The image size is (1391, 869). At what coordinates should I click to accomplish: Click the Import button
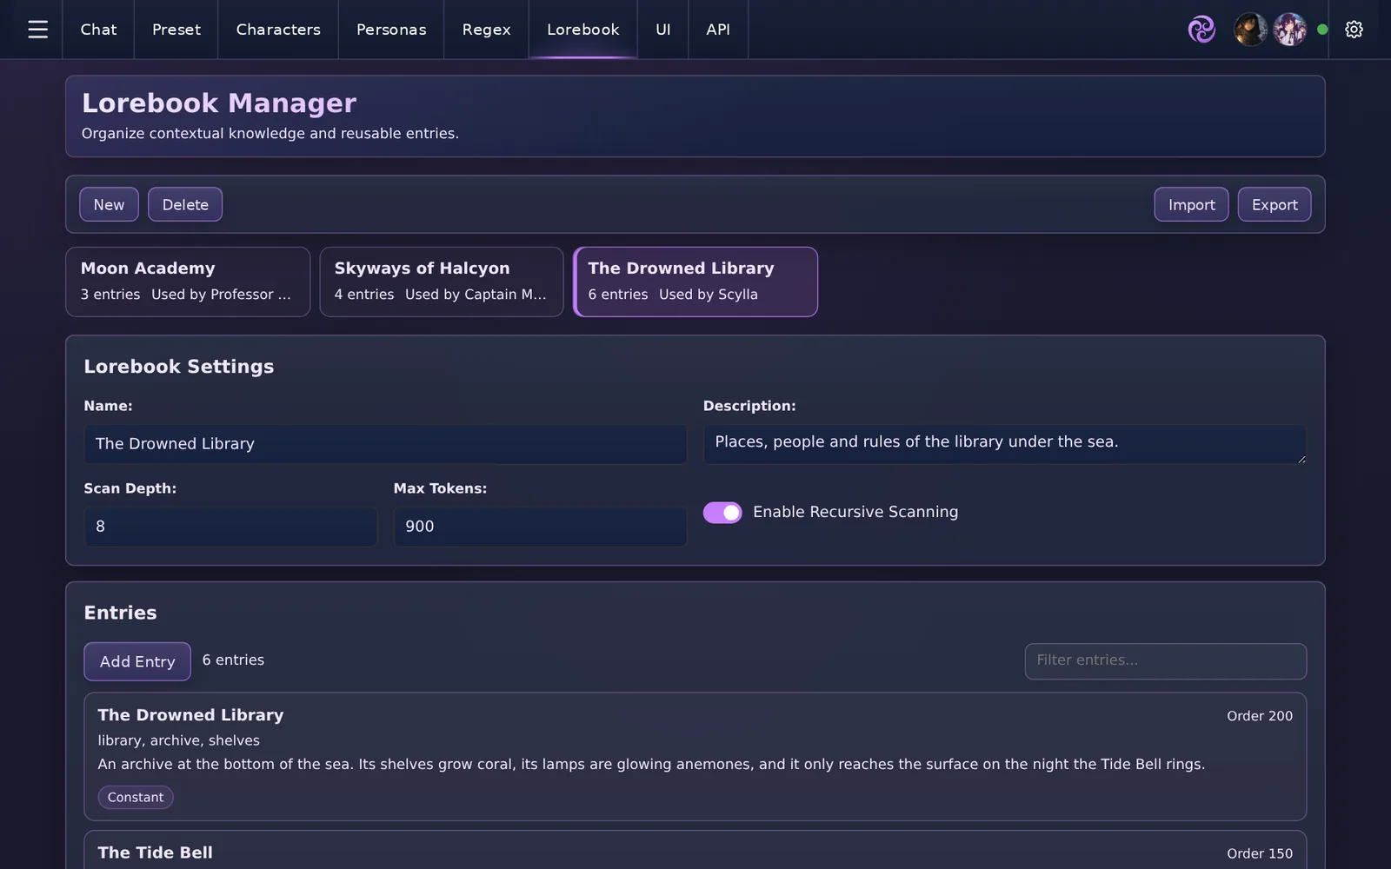tap(1191, 204)
